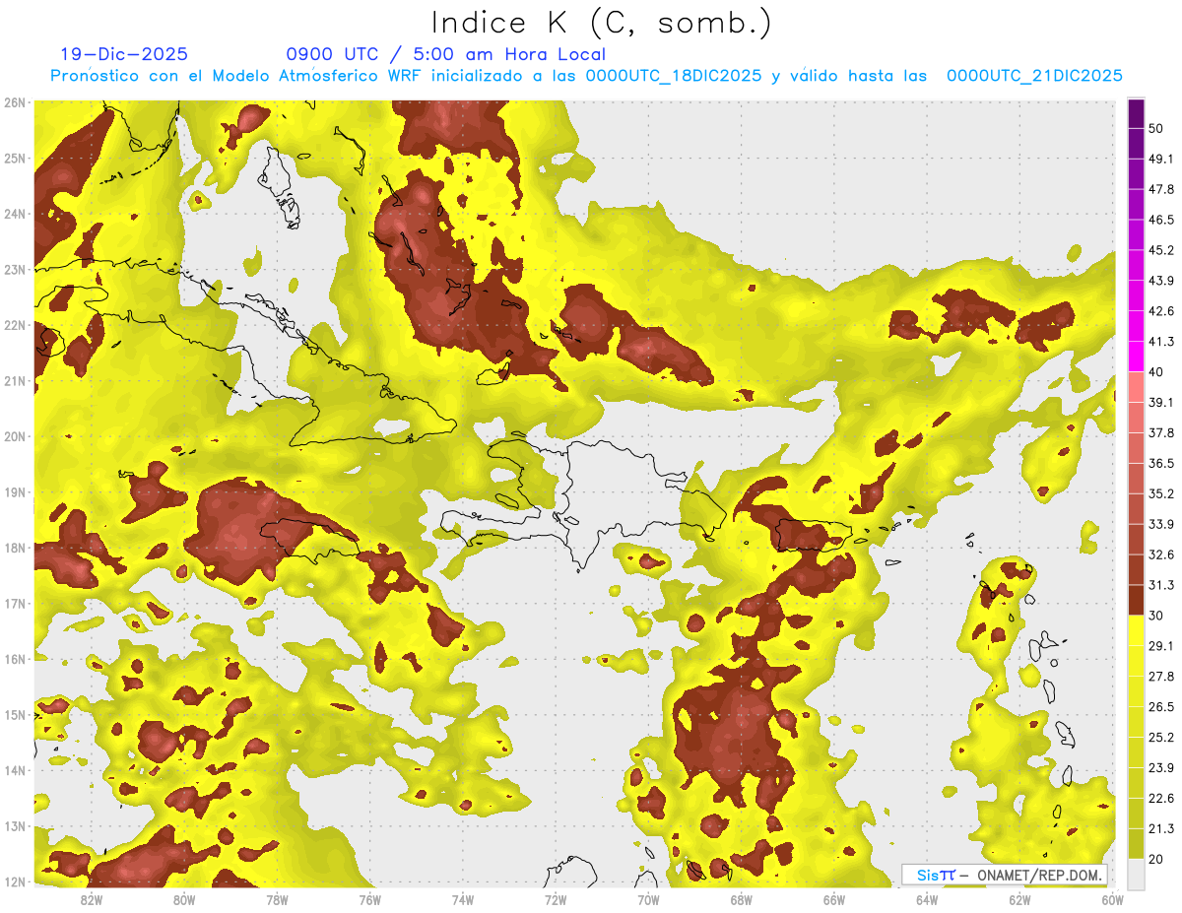Viewport: 1182px width, 913px height.
Task: Choose the 82W longitude label
Action: [x=92, y=900]
